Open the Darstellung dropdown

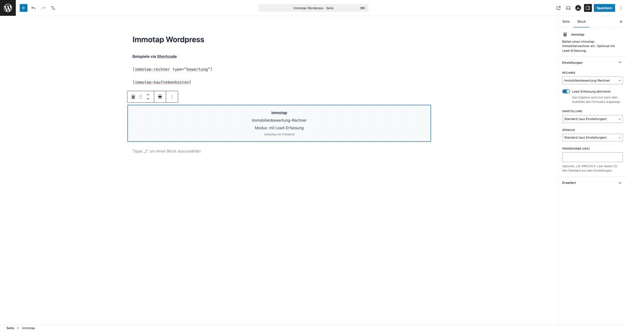592,119
